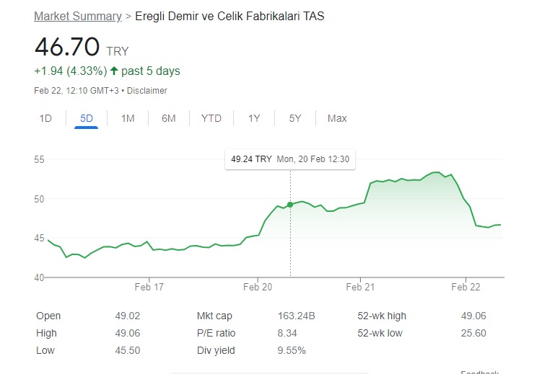
Task: Click market cap value 163.24B
Action: coord(296,316)
